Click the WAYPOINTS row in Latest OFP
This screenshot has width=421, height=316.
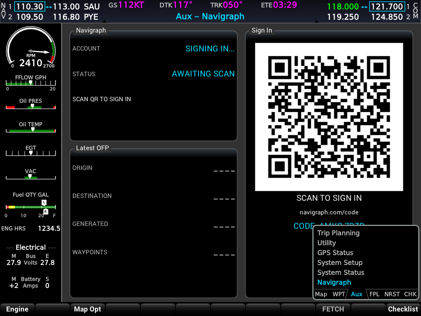(x=154, y=252)
